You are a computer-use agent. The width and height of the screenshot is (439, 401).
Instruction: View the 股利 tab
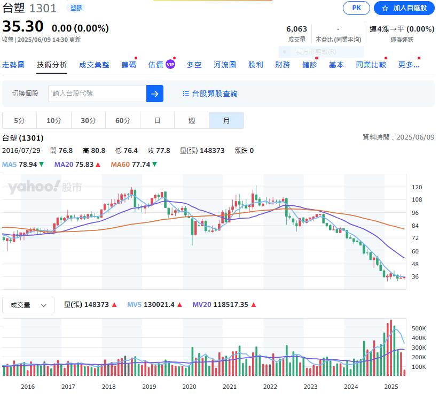[x=256, y=65]
